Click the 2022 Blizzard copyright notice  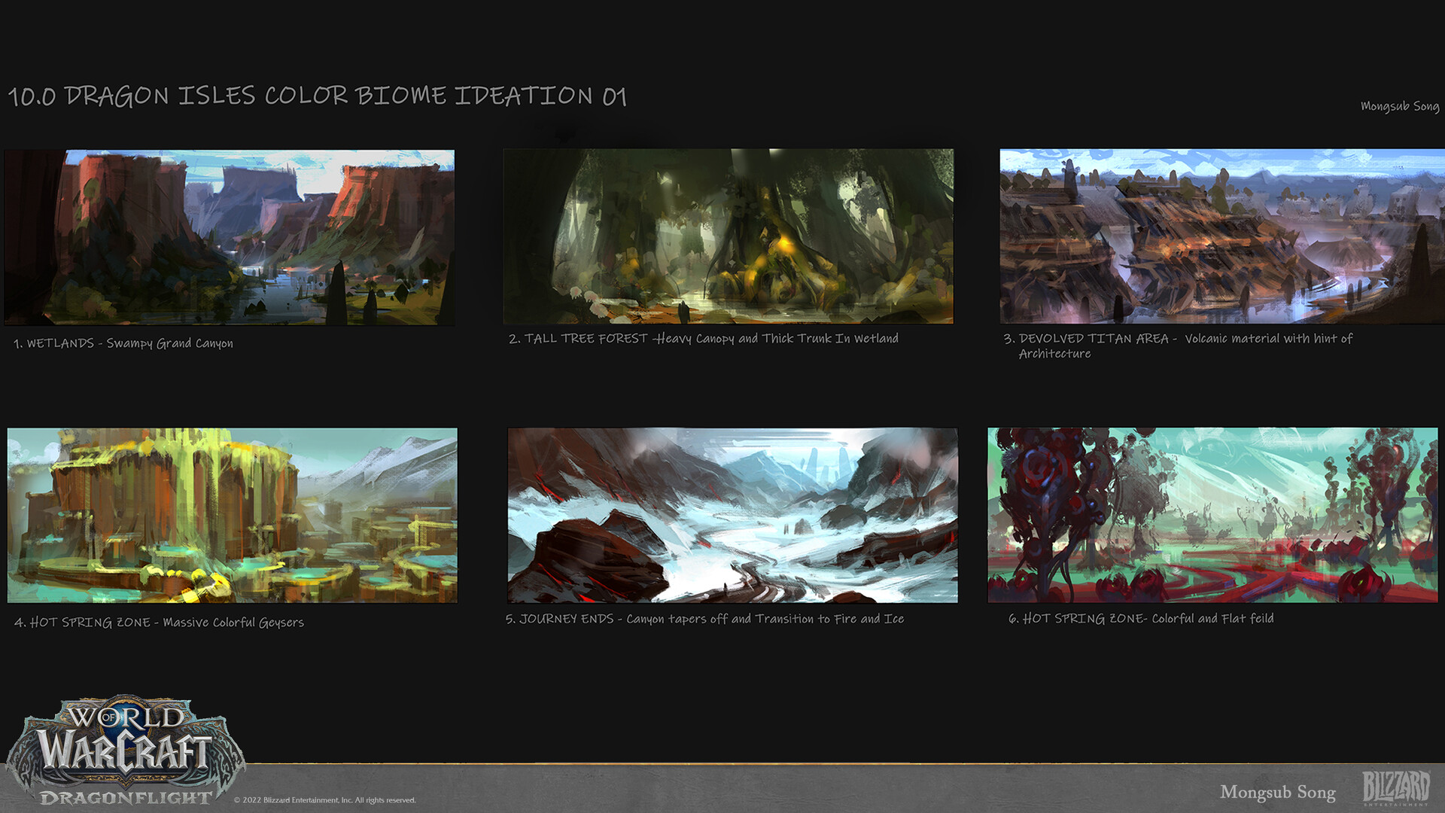tap(324, 800)
